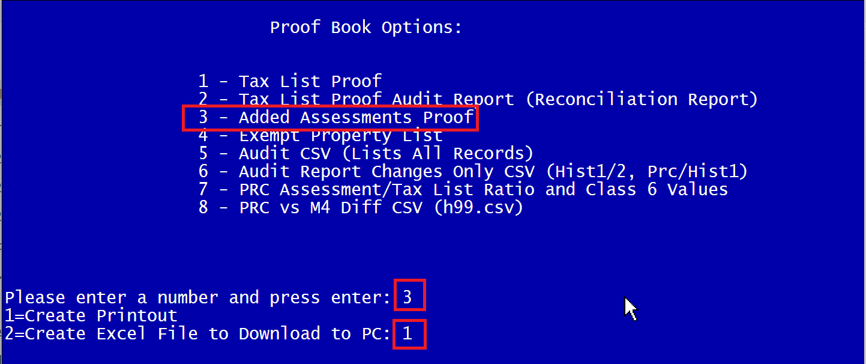866x364 pixels.
Task: Select option 1 Tax List Proof
Action: click(x=290, y=81)
